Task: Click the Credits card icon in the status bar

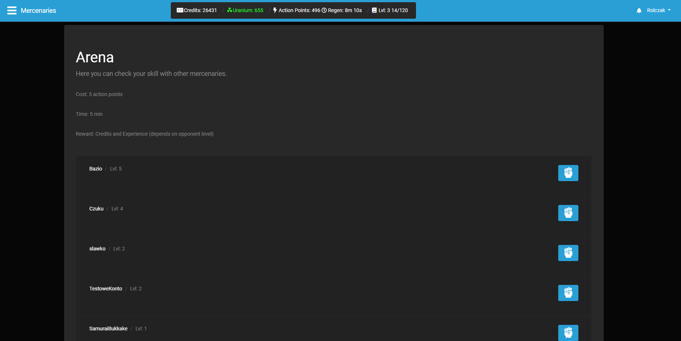Action: pyautogui.click(x=180, y=10)
